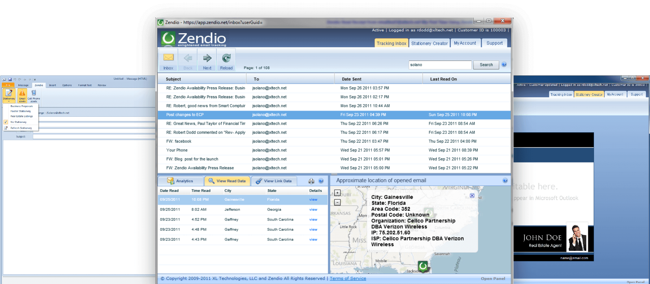This screenshot has width=650, height=284.
Task: Select the email 'Post changes to ECP'
Action: pyautogui.click(x=334, y=115)
